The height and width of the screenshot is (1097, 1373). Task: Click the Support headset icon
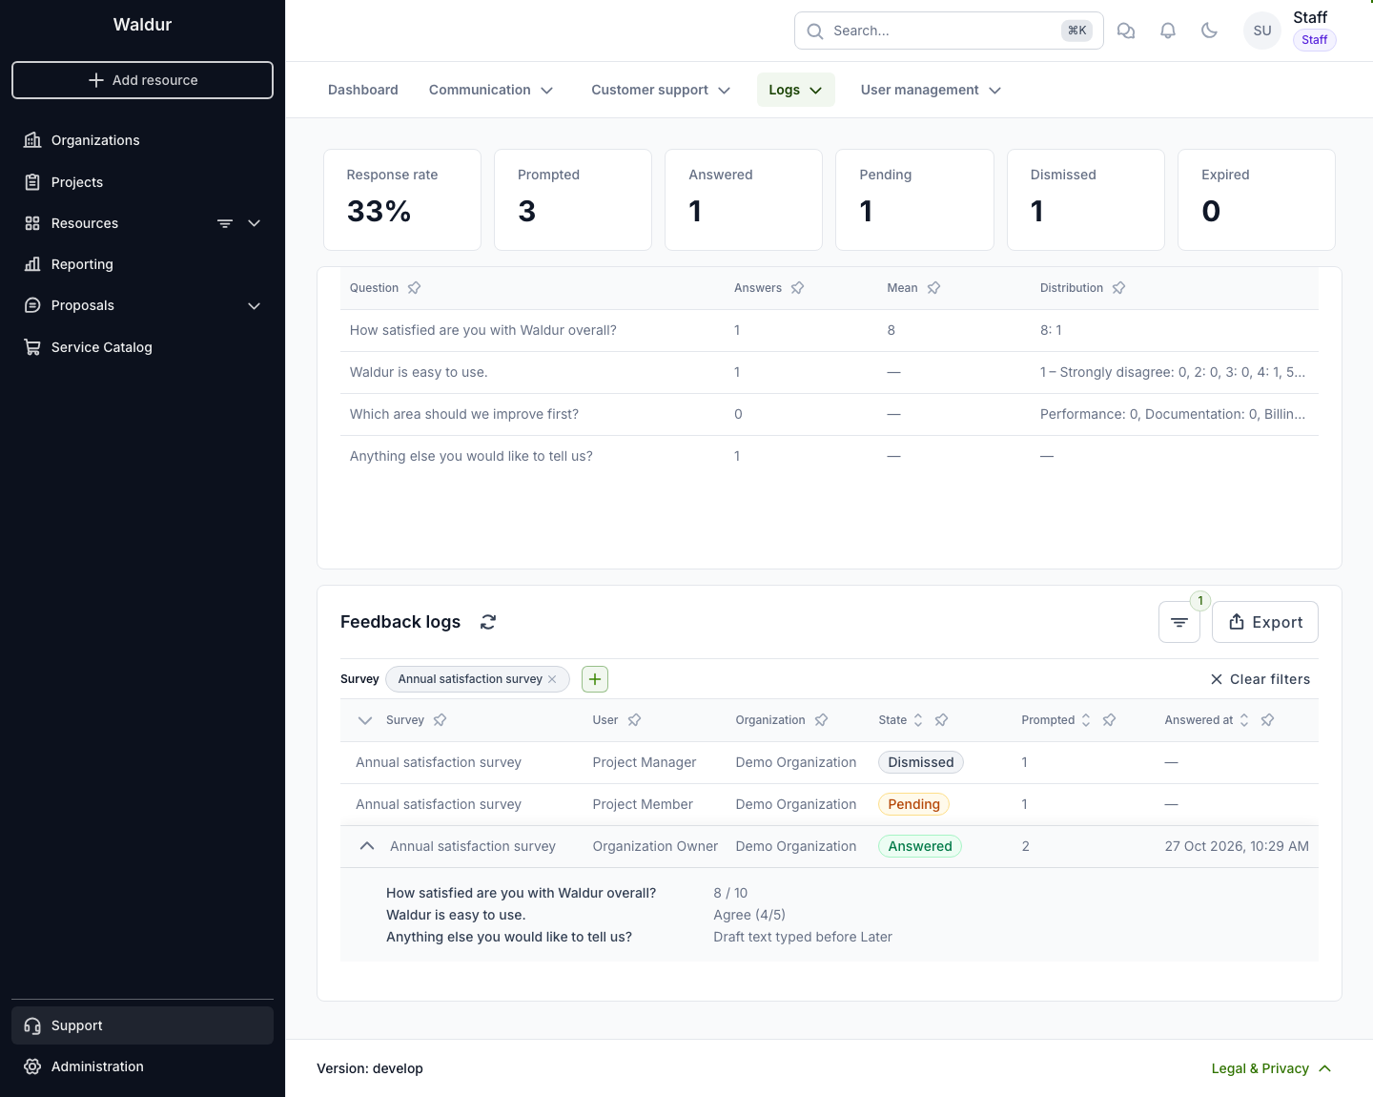[32, 1025]
